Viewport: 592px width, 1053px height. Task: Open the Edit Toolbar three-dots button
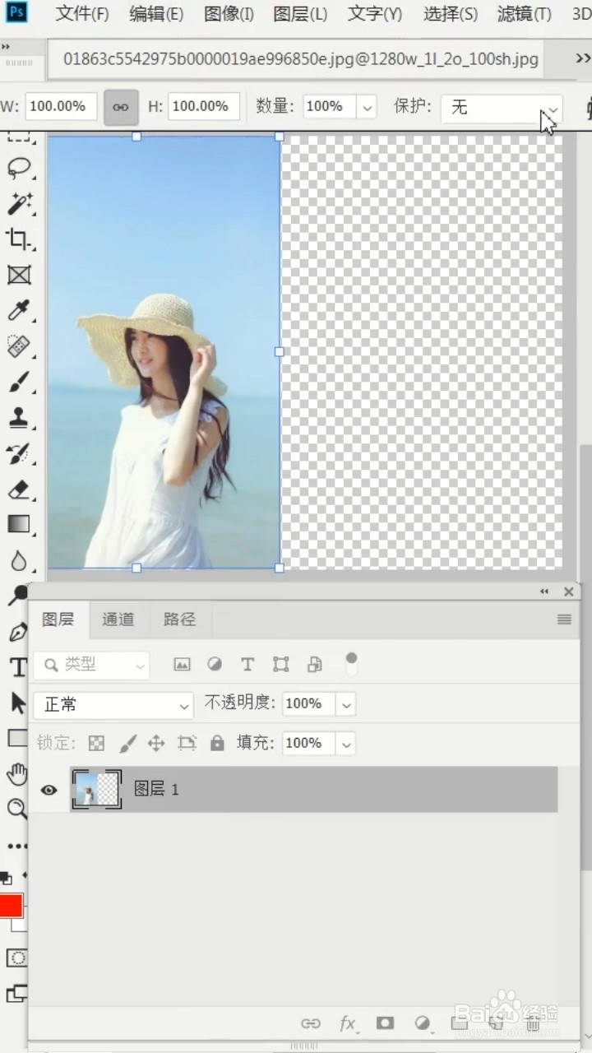pos(17,846)
